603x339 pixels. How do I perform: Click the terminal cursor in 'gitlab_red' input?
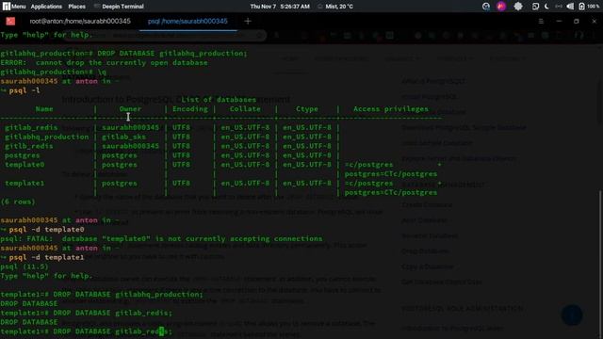(x=161, y=331)
